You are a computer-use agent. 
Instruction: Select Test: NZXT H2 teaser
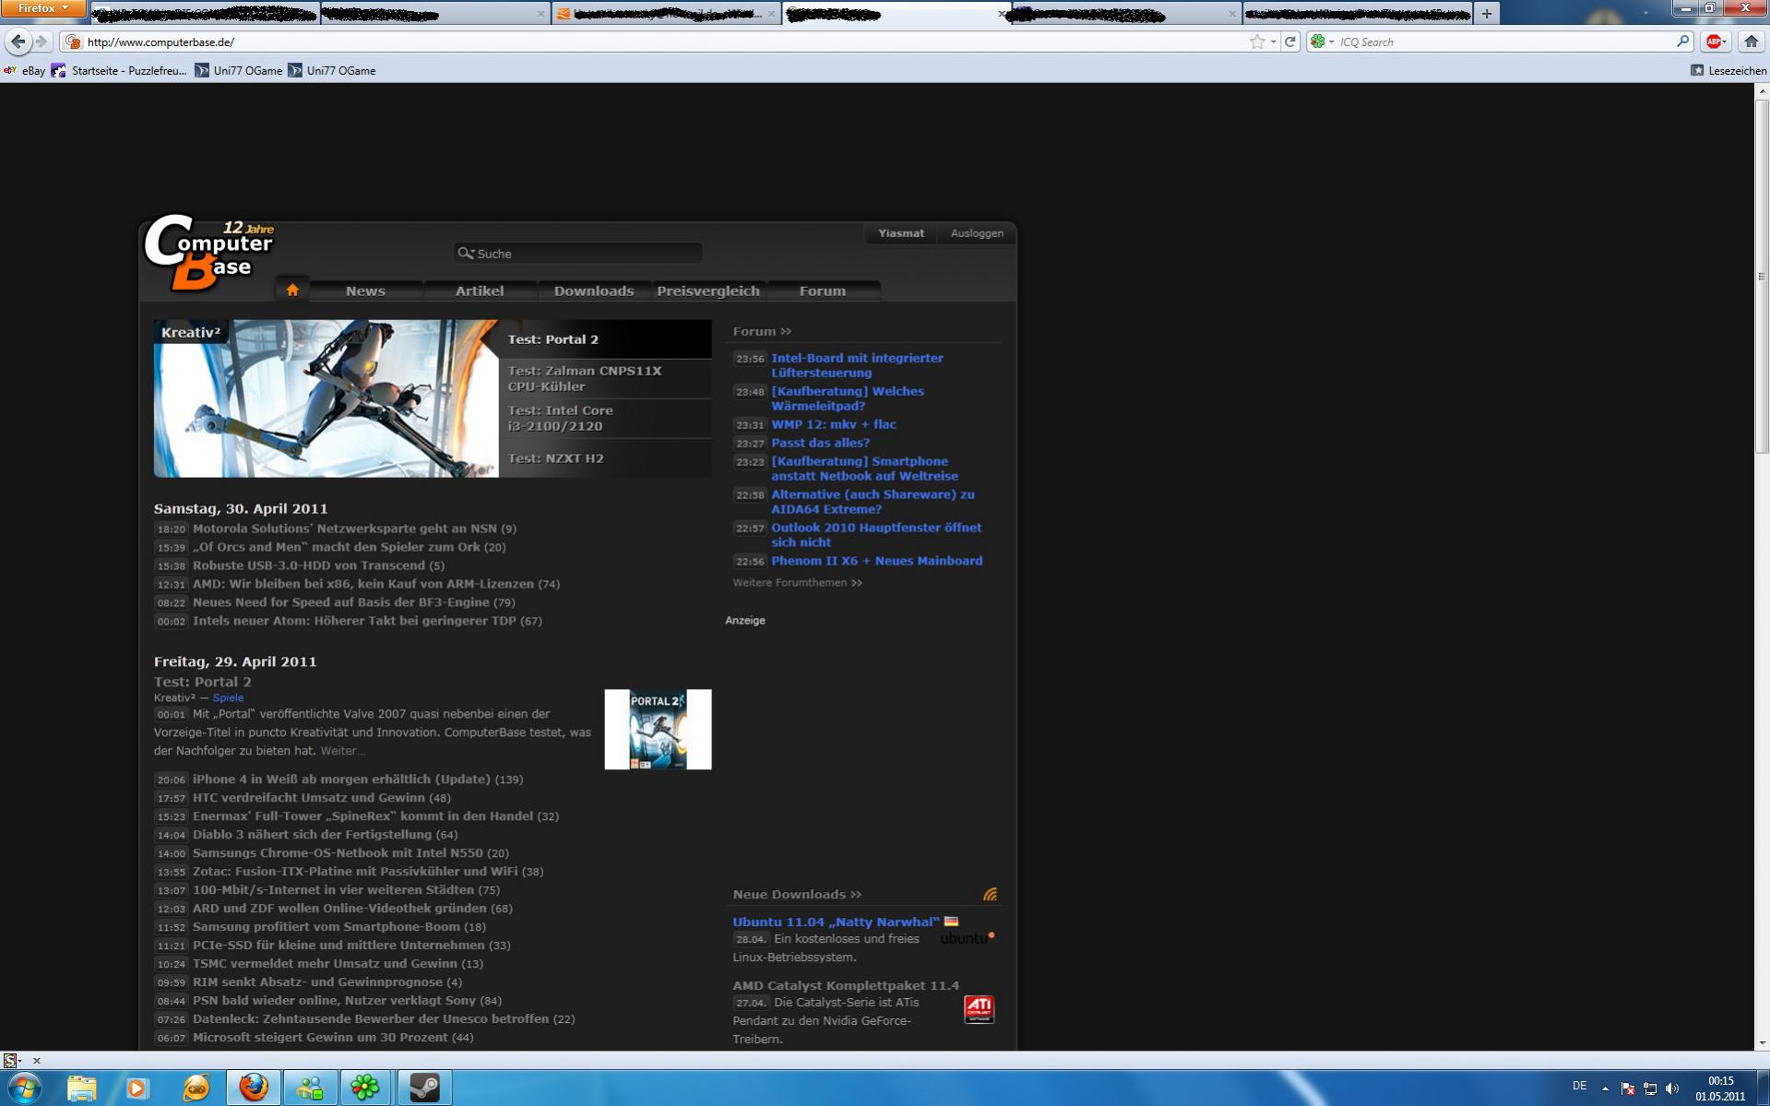click(605, 458)
